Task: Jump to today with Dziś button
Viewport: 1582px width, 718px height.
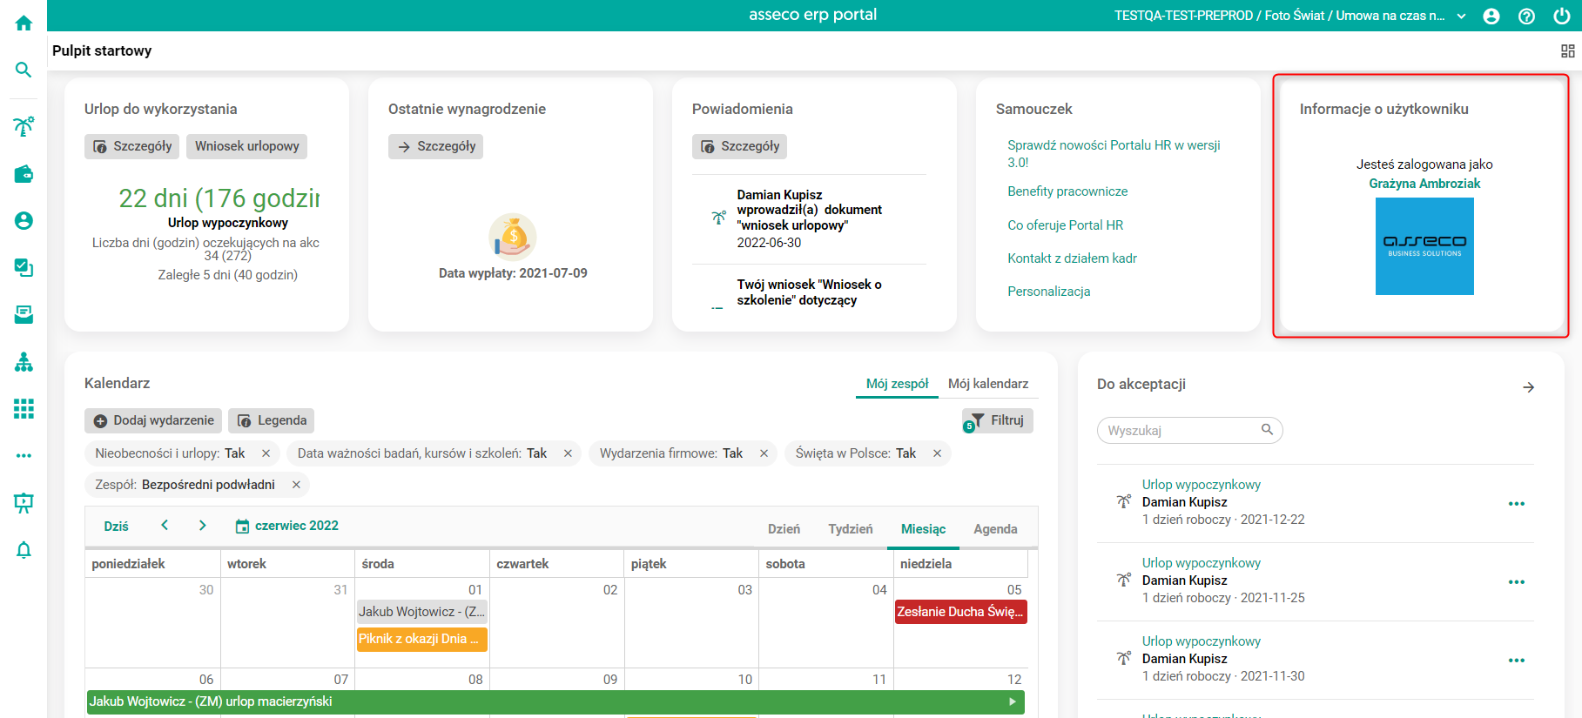Action: pyautogui.click(x=116, y=526)
